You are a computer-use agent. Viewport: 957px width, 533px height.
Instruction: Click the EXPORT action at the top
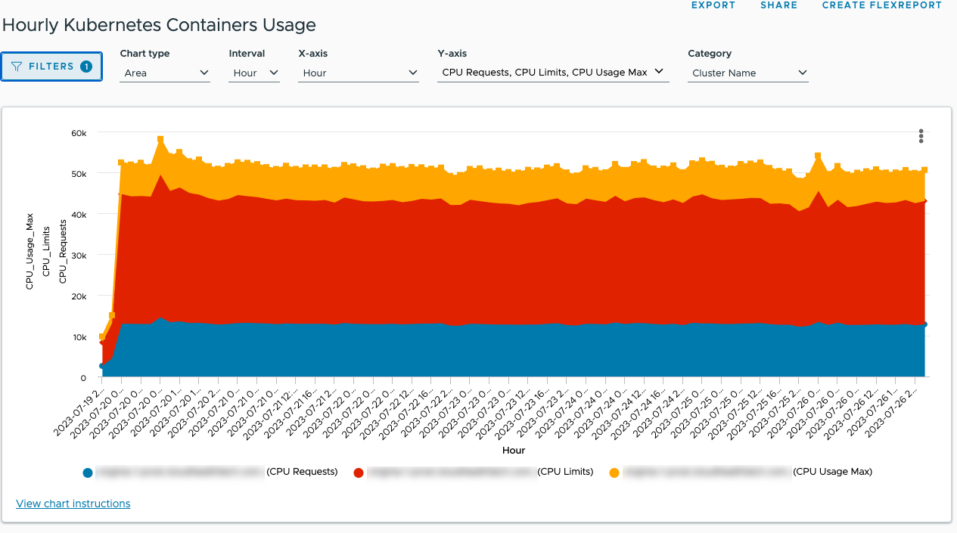click(713, 5)
